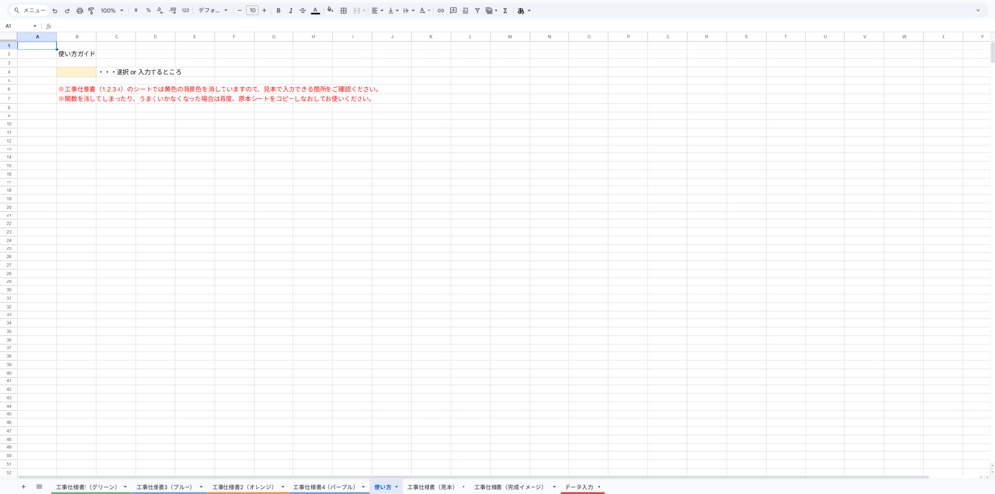This screenshot has width=995, height=494.
Task: Toggle strikethrough formatting
Action: [x=302, y=11]
